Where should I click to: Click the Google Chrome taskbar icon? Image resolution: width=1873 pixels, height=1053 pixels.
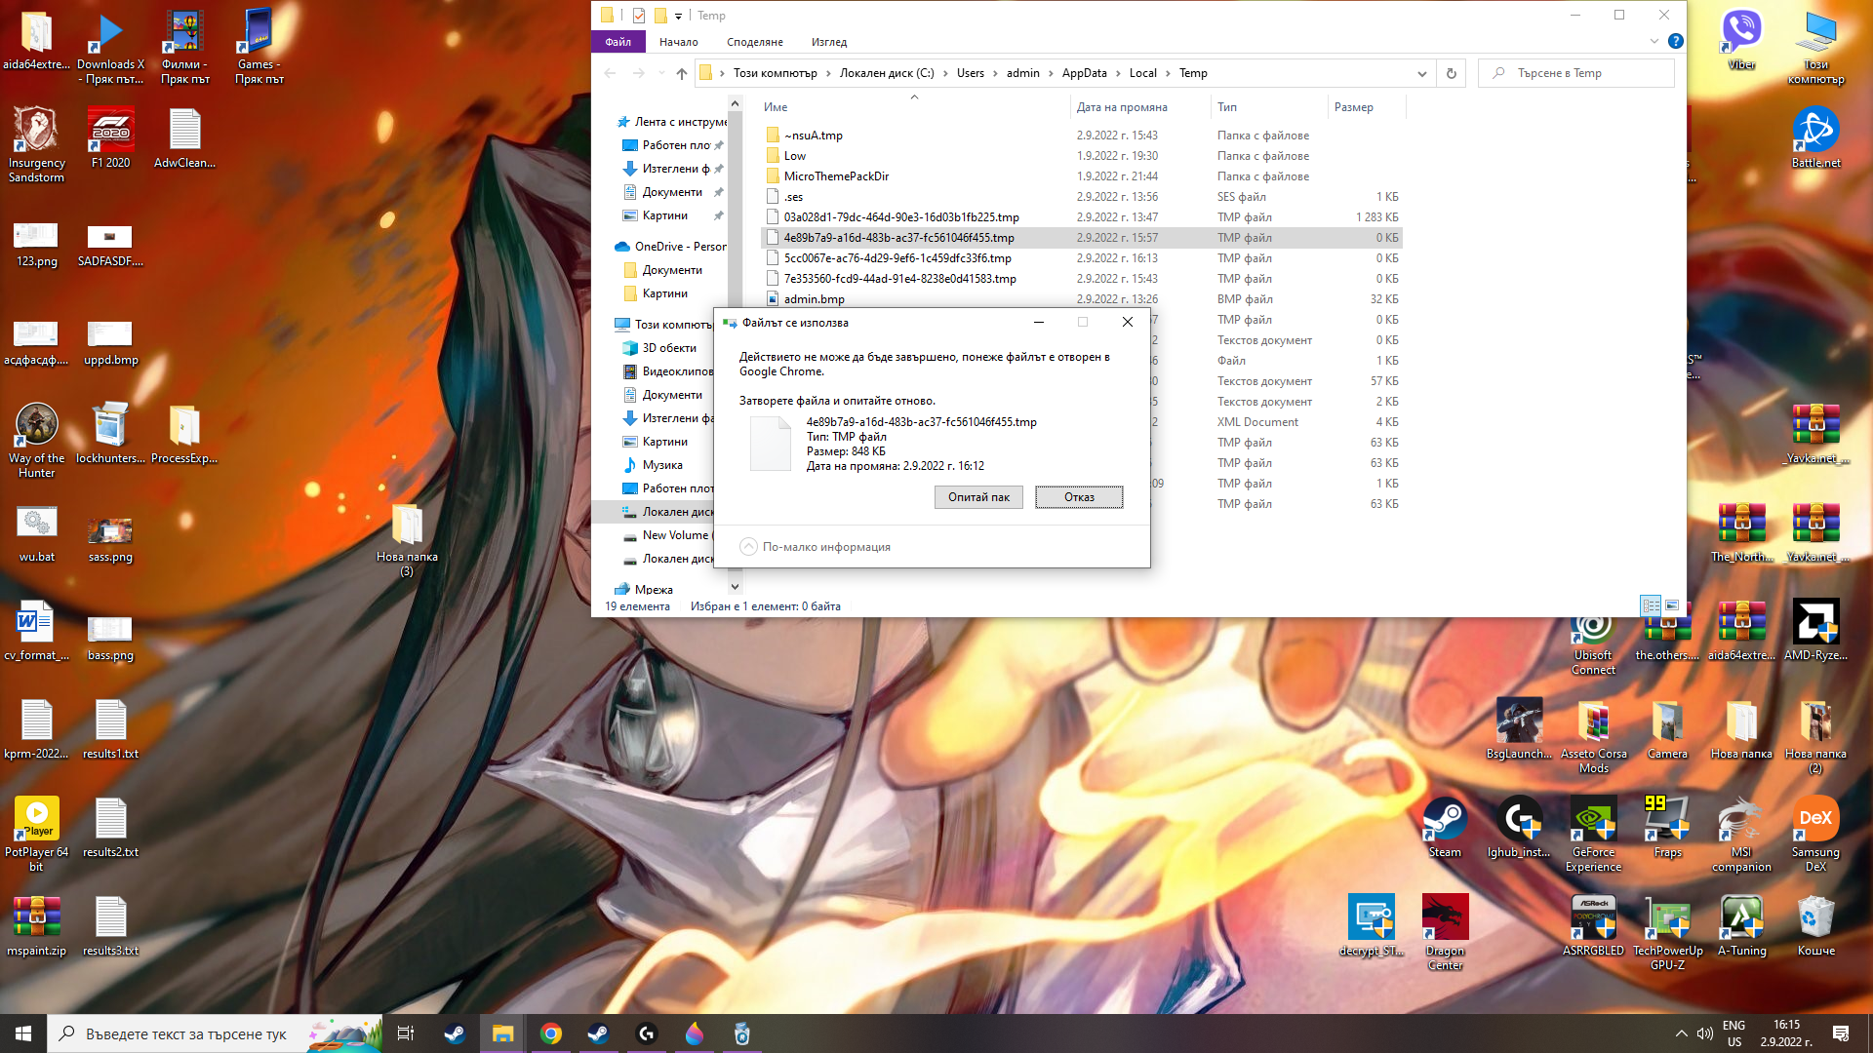click(551, 1033)
